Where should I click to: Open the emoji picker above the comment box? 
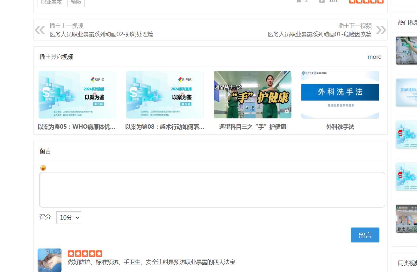tap(43, 168)
